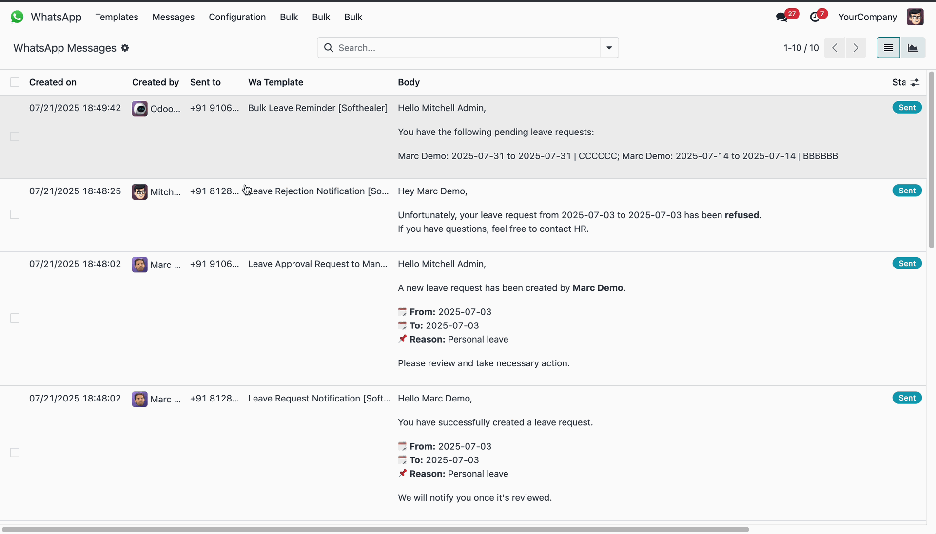Open the activities clock icon

815,17
